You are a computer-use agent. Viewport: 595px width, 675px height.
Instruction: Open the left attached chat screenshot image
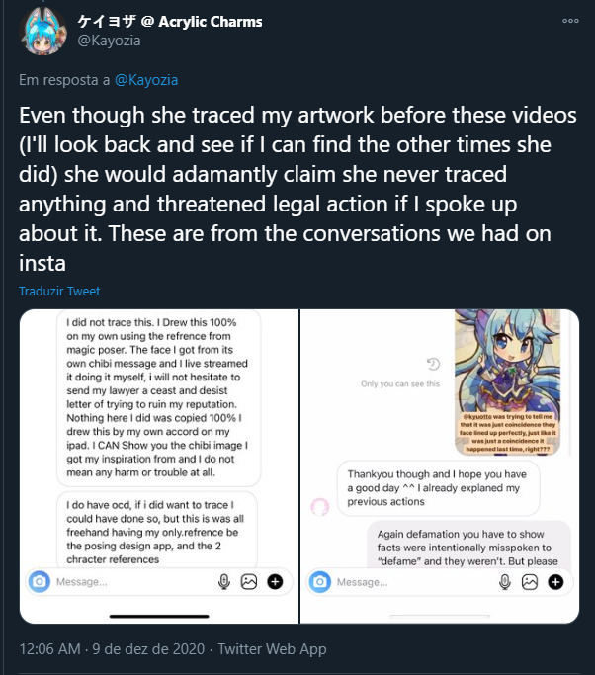click(x=159, y=466)
